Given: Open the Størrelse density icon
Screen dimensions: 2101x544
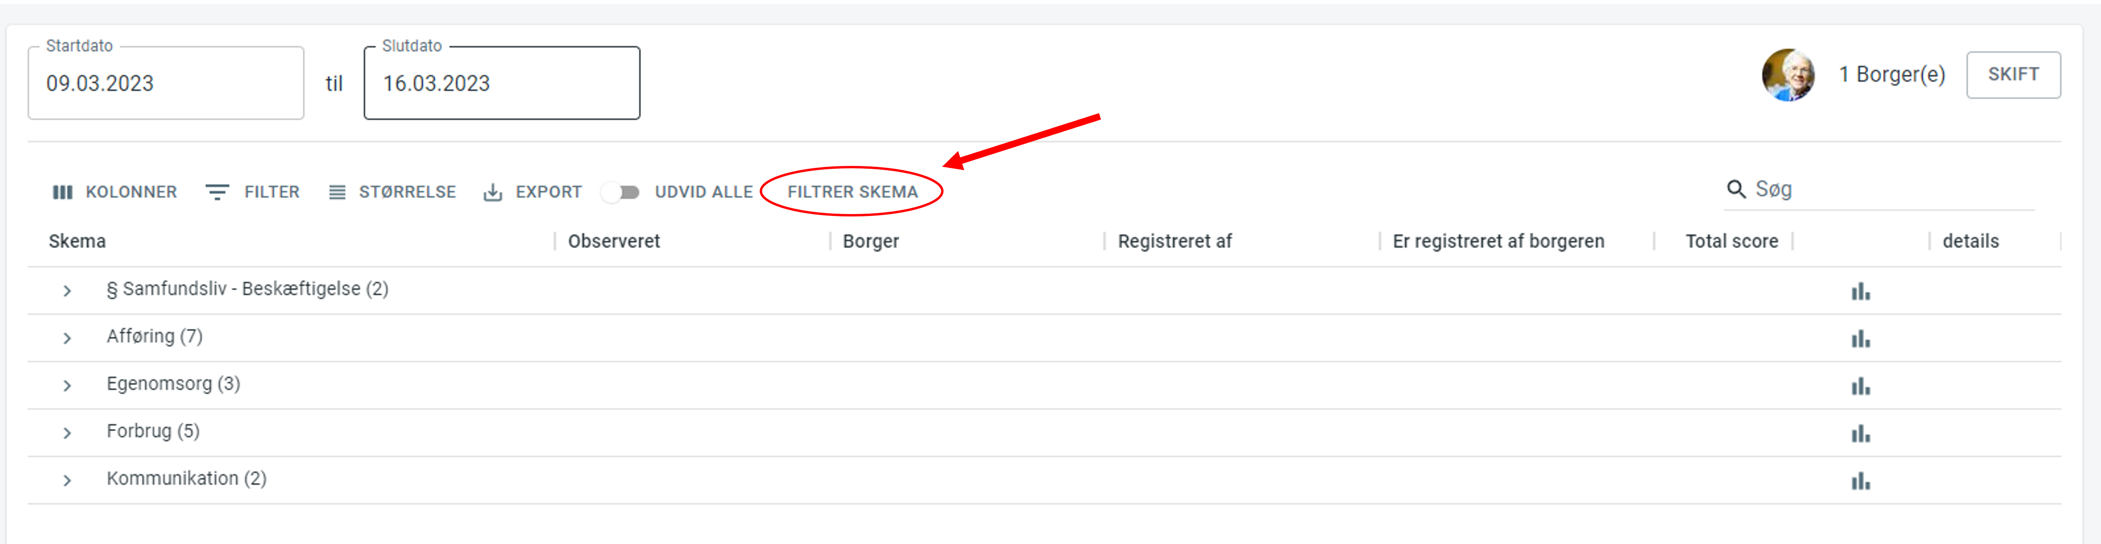Looking at the screenshot, I should point(337,192).
